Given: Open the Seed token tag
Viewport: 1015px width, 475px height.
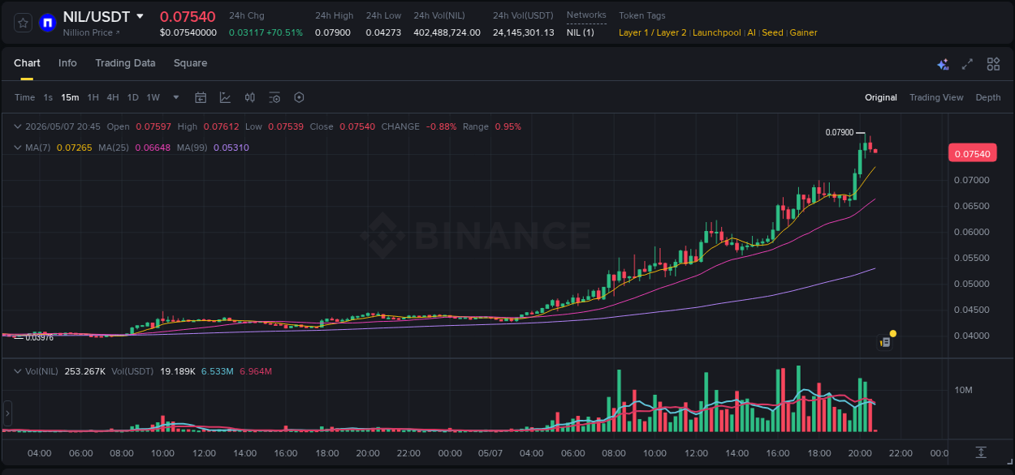Looking at the screenshot, I should [x=772, y=32].
